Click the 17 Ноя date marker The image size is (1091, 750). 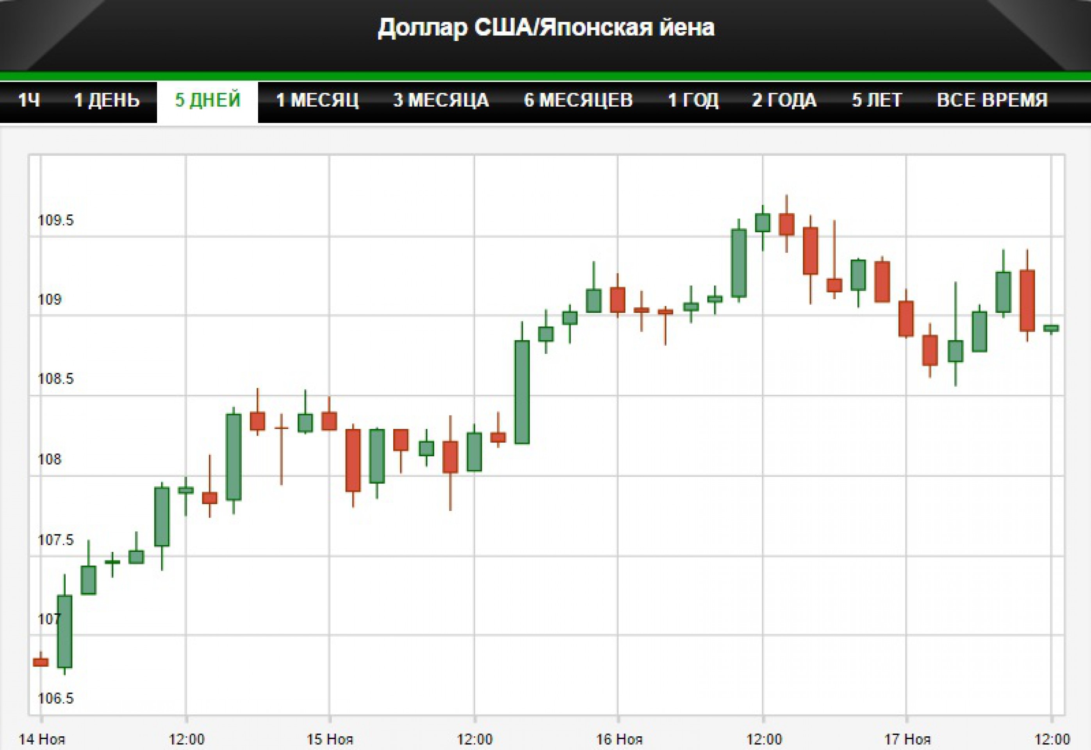click(x=907, y=739)
